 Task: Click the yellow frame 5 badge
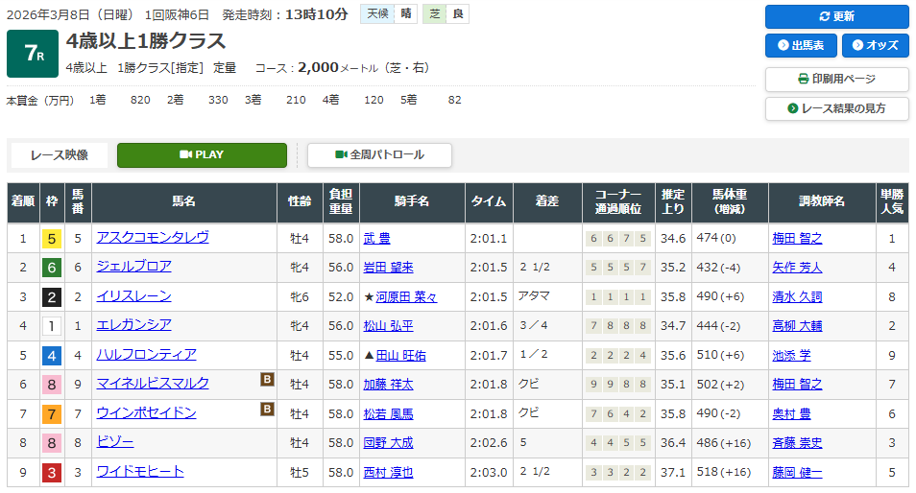pos(52,239)
